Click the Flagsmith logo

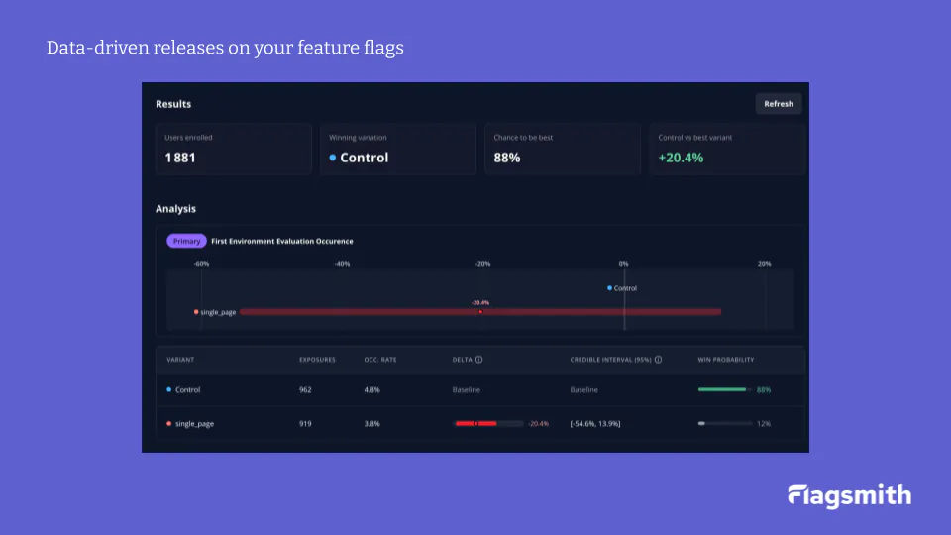tap(849, 495)
